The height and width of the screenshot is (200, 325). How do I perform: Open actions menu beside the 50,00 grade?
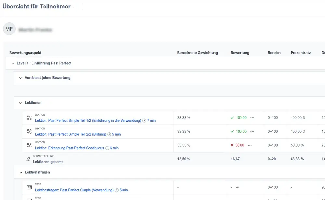pyautogui.click(x=250, y=145)
